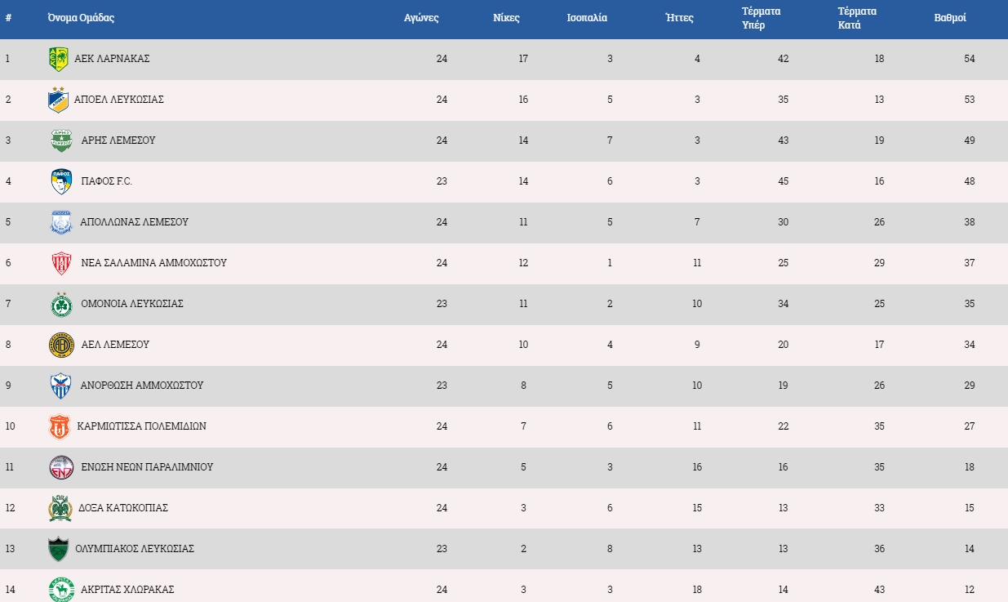The height and width of the screenshot is (602, 1008).
Task: Open the ΠΑΦΟΣ F.C. team name
Action: (x=106, y=181)
